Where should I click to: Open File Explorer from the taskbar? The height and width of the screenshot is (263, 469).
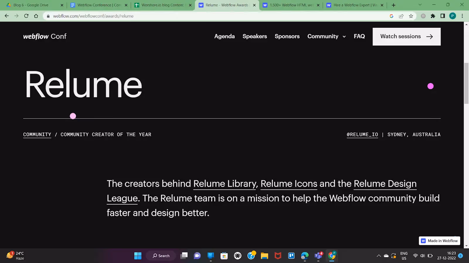(264, 256)
